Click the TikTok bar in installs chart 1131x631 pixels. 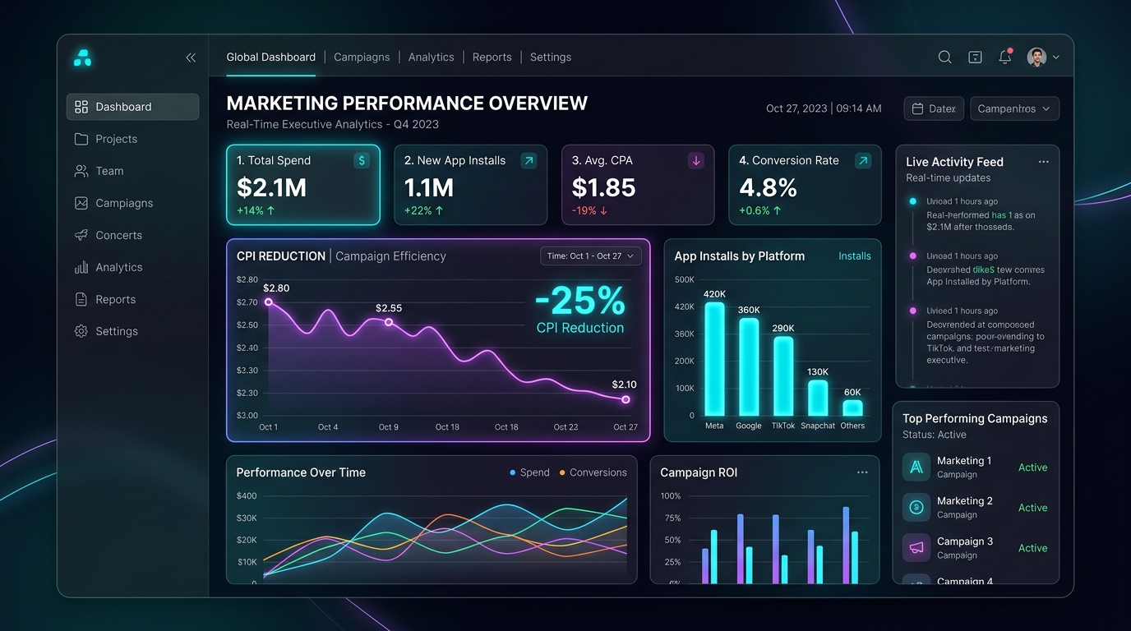pos(783,375)
